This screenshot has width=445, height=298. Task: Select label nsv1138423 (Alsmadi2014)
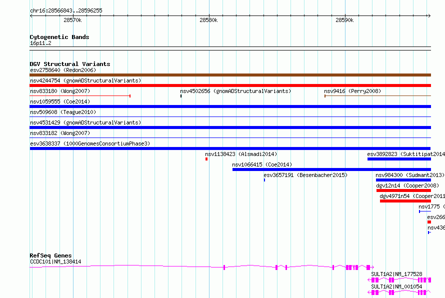(x=241, y=154)
